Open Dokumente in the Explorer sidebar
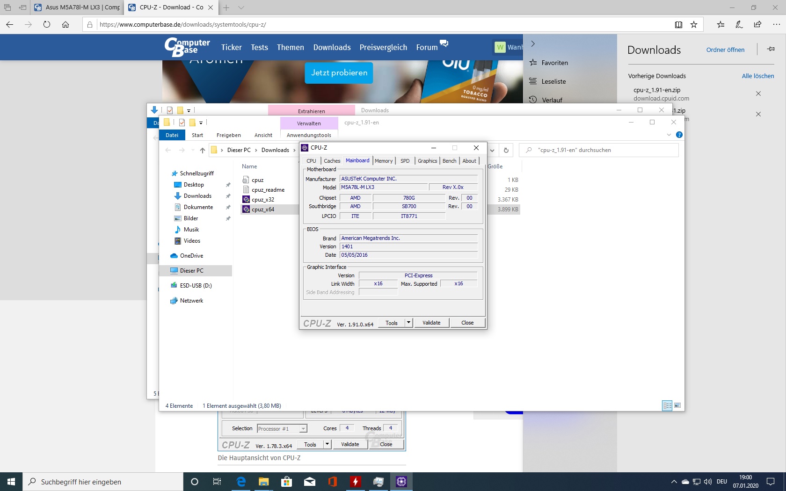This screenshot has height=491, width=786. [x=198, y=207]
